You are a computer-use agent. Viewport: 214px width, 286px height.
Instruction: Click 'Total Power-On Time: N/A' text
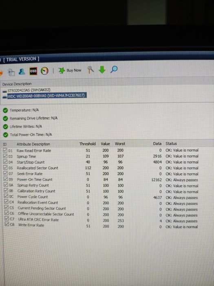(x=31, y=134)
